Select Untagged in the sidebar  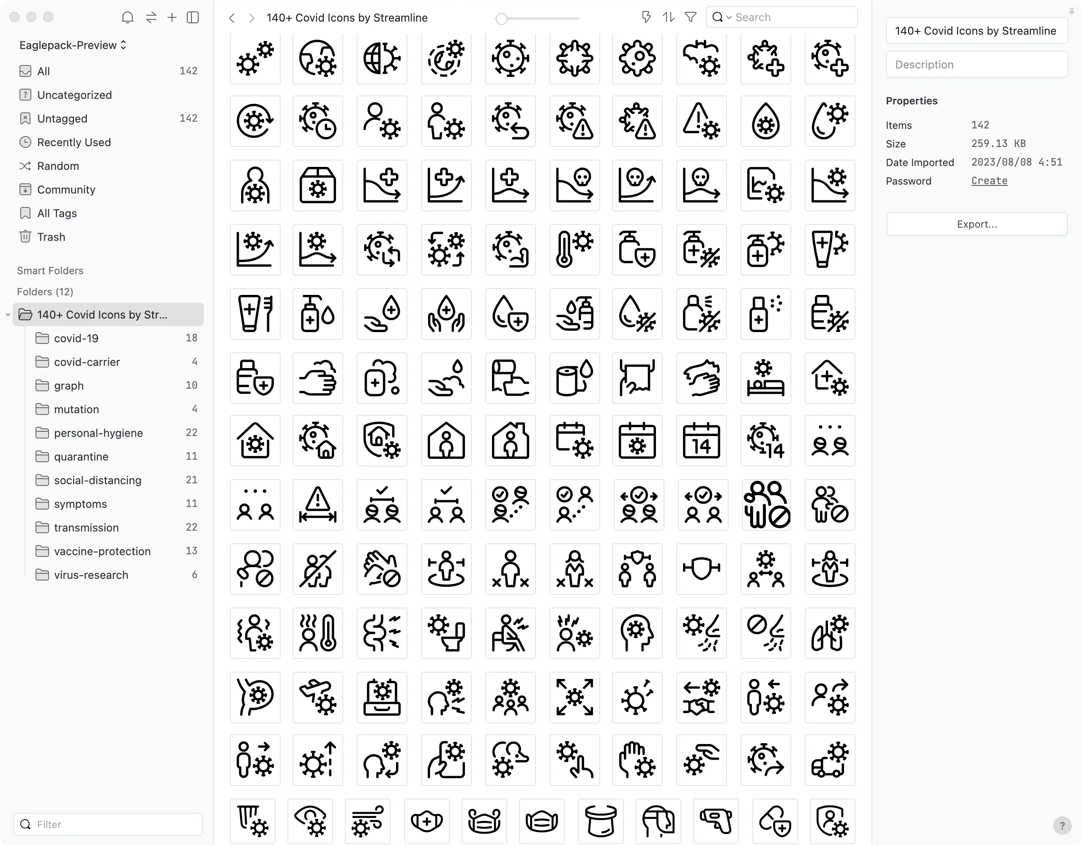click(108, 118)
